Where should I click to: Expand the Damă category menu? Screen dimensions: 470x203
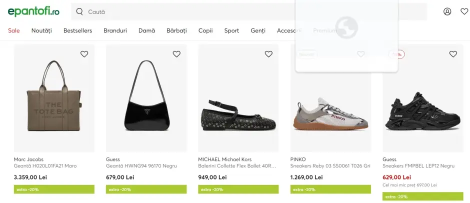pos(146,30)
